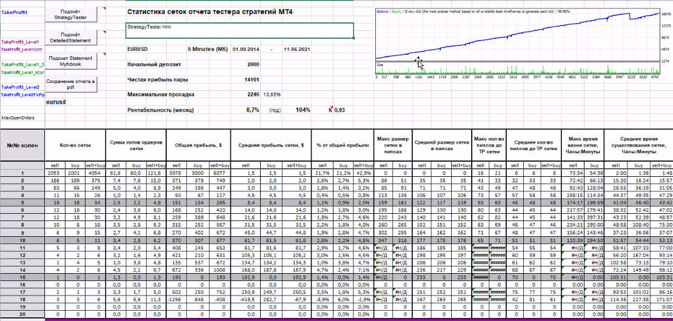Select the Средняя прибыль сетки, $ header
673x321 pixels.
click(271, 145)
